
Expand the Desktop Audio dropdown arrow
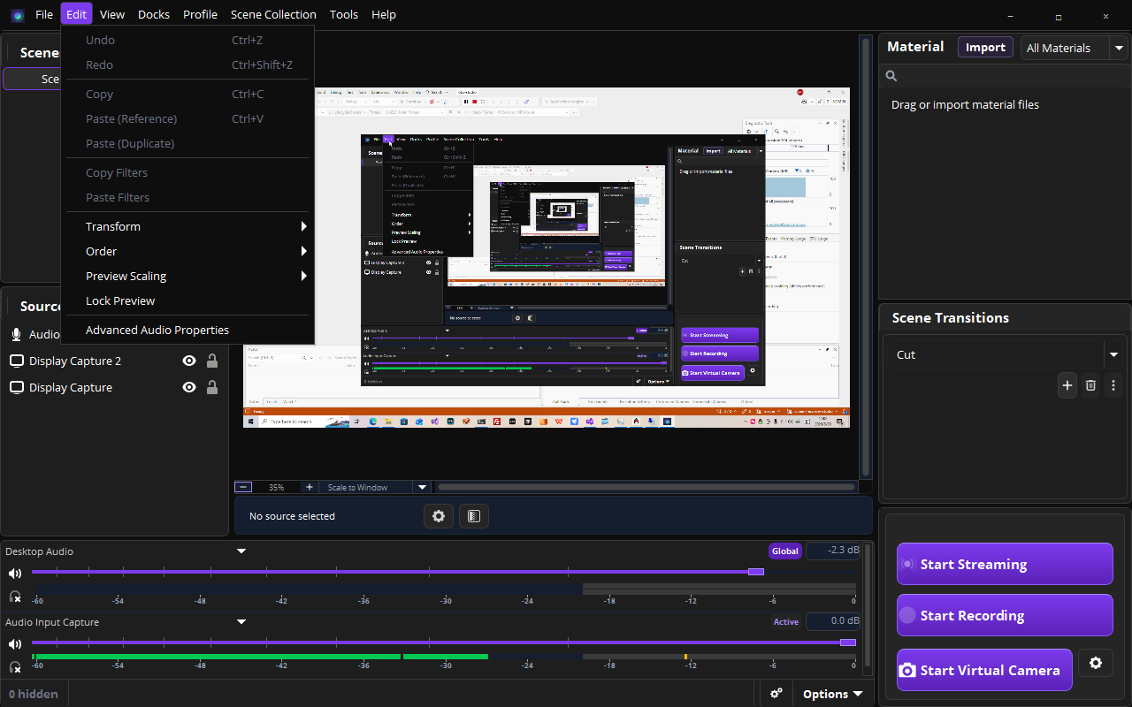click(x=241, y=551)
